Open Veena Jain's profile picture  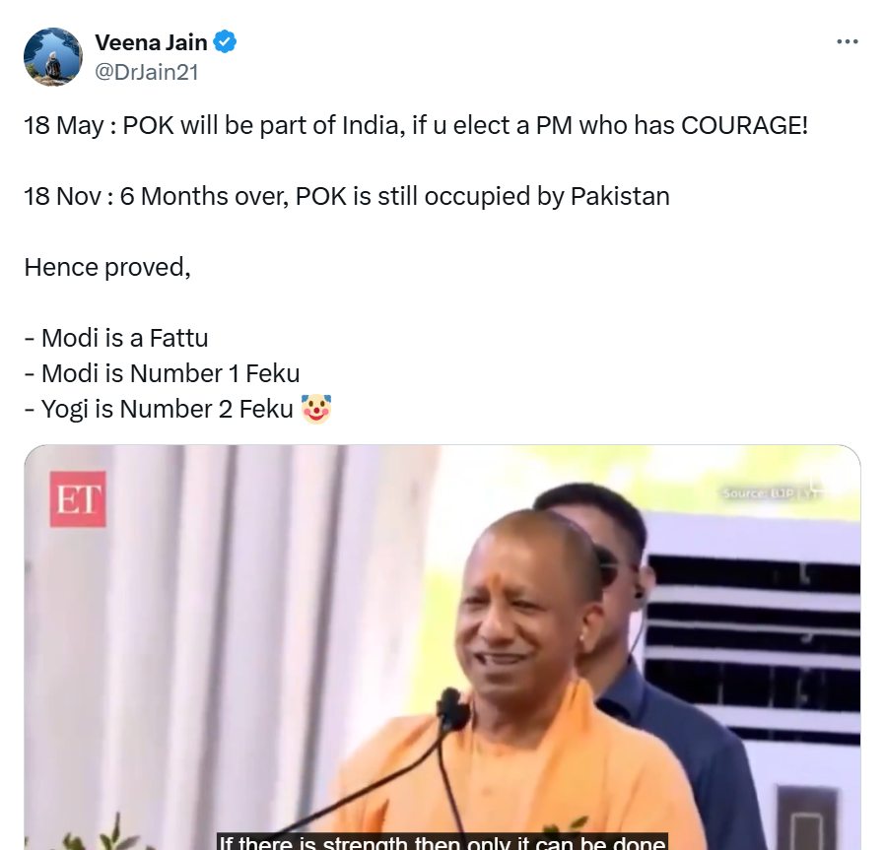pos(53,56)
